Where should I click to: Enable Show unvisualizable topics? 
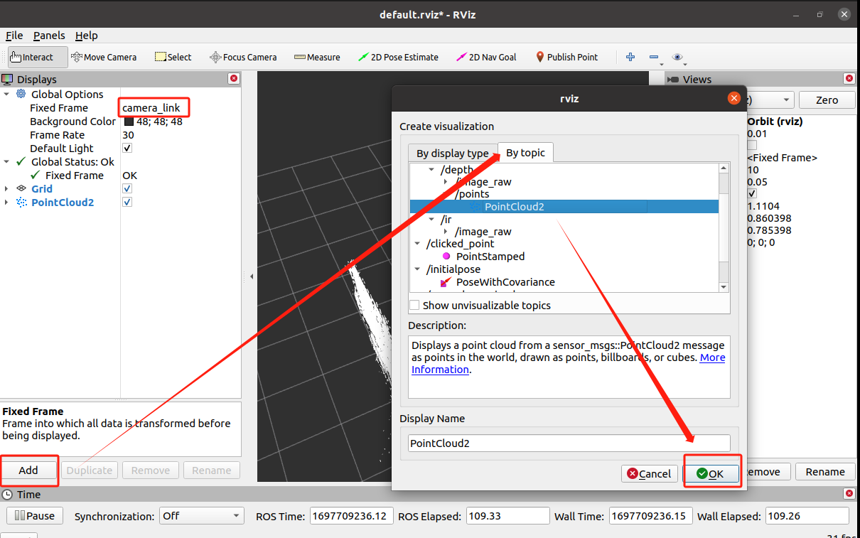414,306
